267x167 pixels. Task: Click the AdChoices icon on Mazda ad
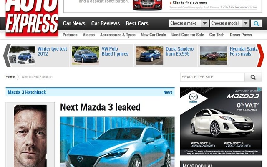point(260,89)
